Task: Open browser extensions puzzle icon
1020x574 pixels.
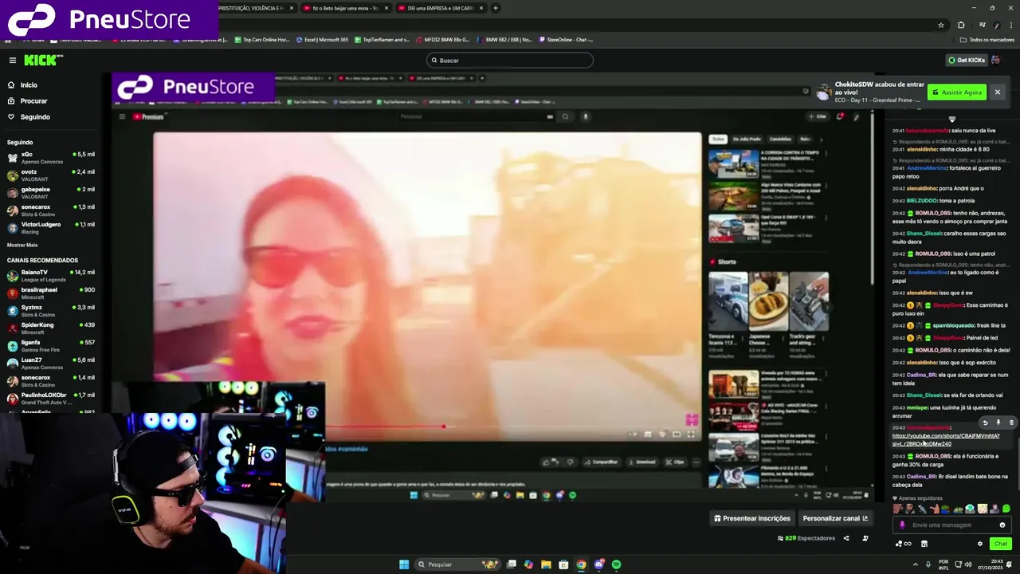Action: 961,25
